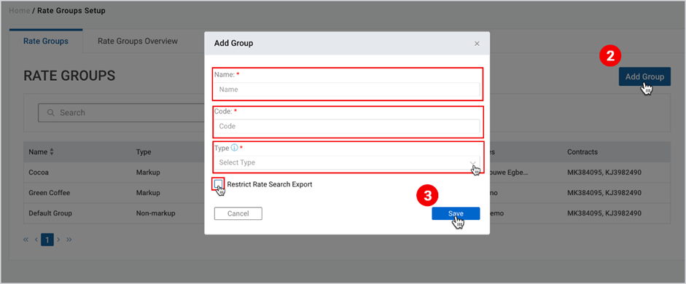Go to next page arrow
The image size is (686, 284).
[x=58, y=240]
